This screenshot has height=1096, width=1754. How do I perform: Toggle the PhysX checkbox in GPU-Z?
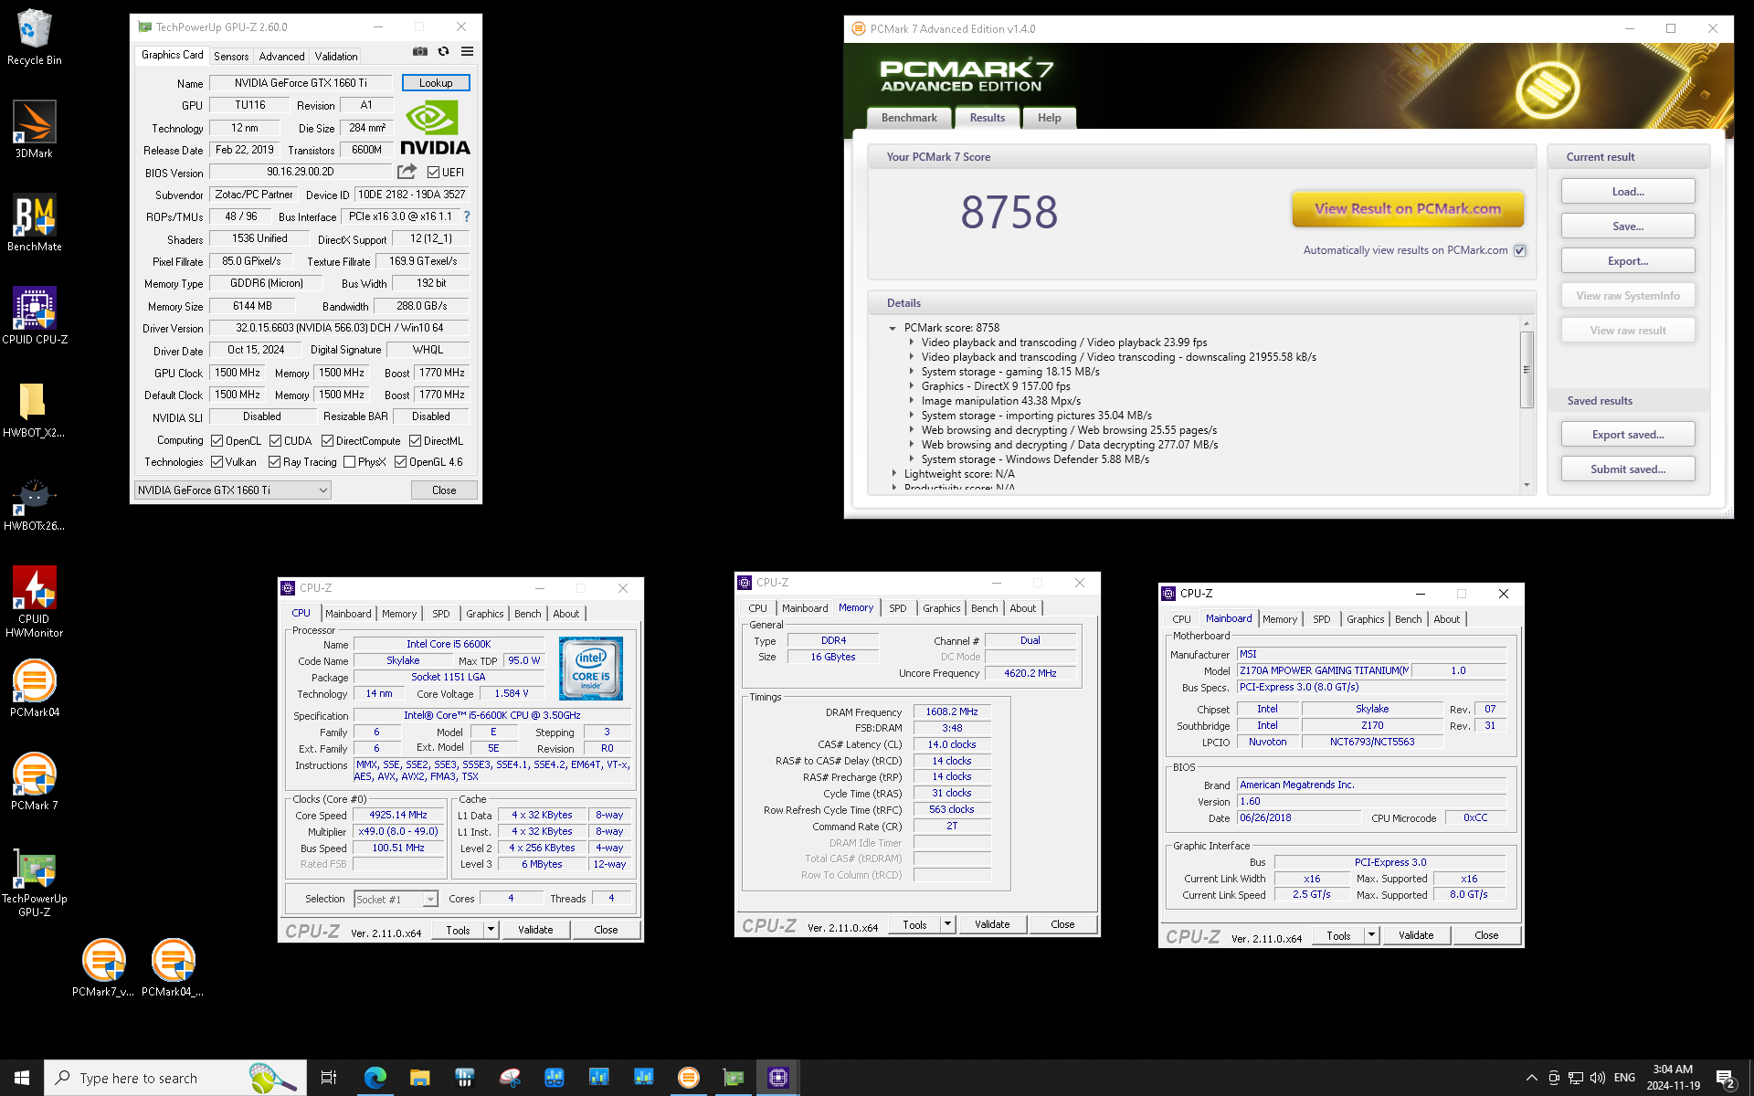[349, 462]
